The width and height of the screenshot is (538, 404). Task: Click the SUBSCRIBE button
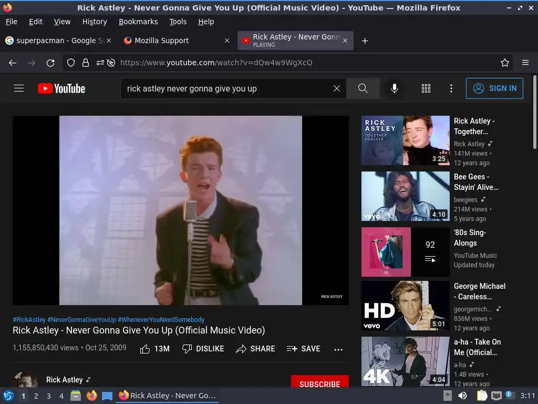pos(320,382)
